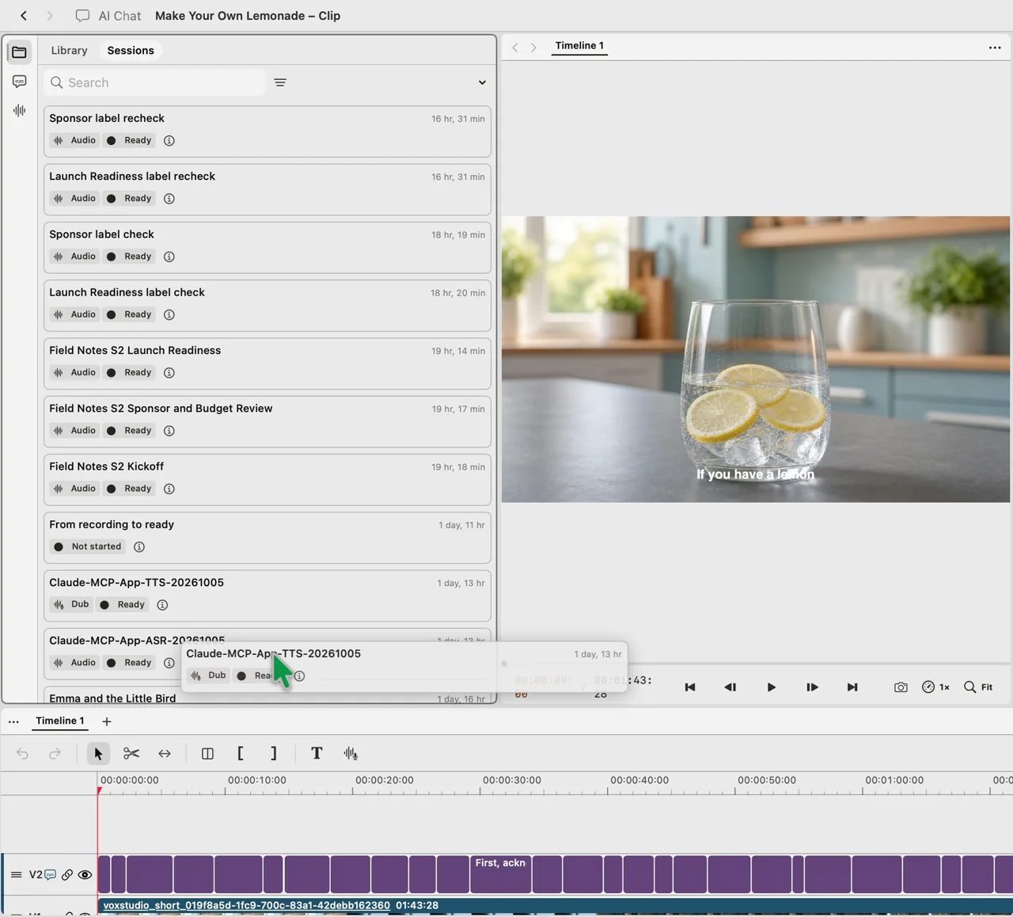This screenshot has width=1013, height=917.
Task: Click the redo arrow in timeline toolbar
Action: (55, 754)
